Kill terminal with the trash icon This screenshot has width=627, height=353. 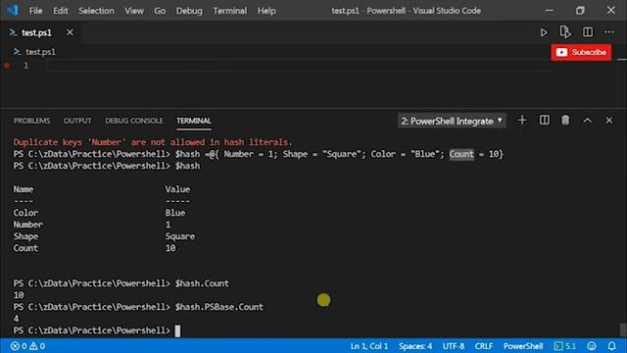(x=565, y=120)
